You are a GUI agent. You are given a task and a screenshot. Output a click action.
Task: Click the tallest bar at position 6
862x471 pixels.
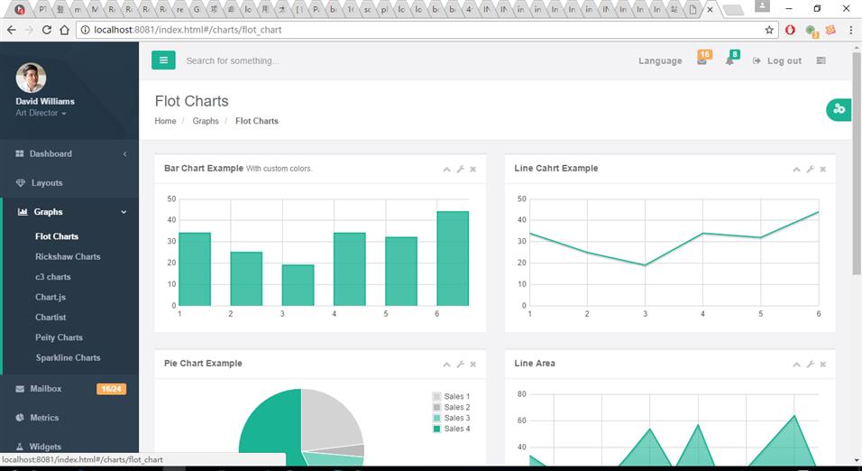(453, 259)
